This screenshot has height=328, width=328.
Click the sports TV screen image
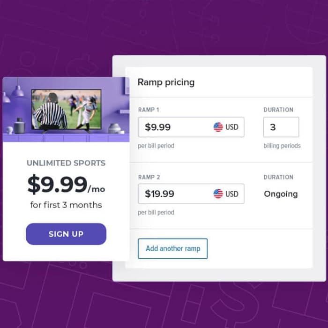tap(66, 109)
